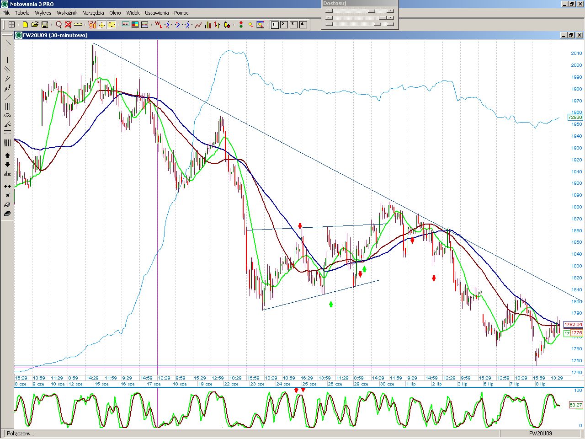Select the up arrow marker tool
Screen dimensions: 585x439
[7, 156]
